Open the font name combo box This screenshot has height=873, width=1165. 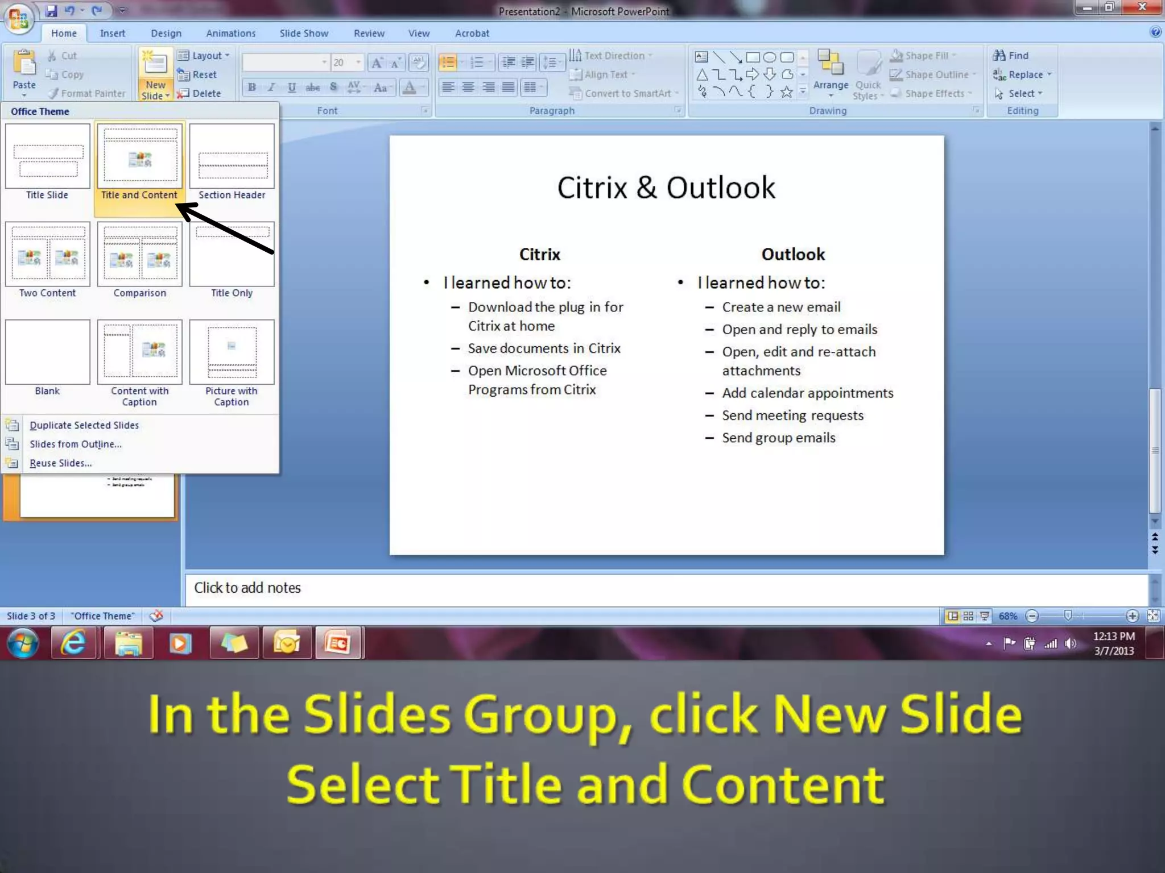pyautogui.click(x=286, y=63)
